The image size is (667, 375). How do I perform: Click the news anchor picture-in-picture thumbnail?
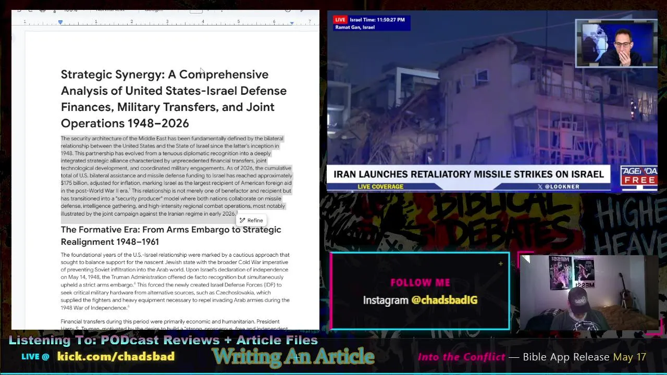pos(616,44)
